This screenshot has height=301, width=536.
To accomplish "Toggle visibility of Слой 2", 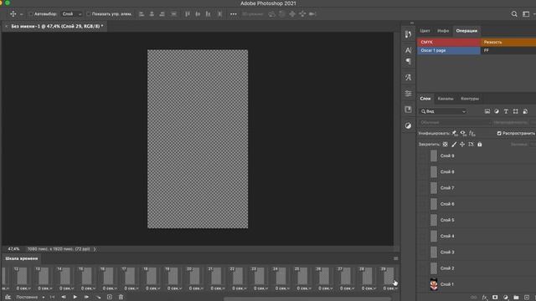I will tap(423, 268).
